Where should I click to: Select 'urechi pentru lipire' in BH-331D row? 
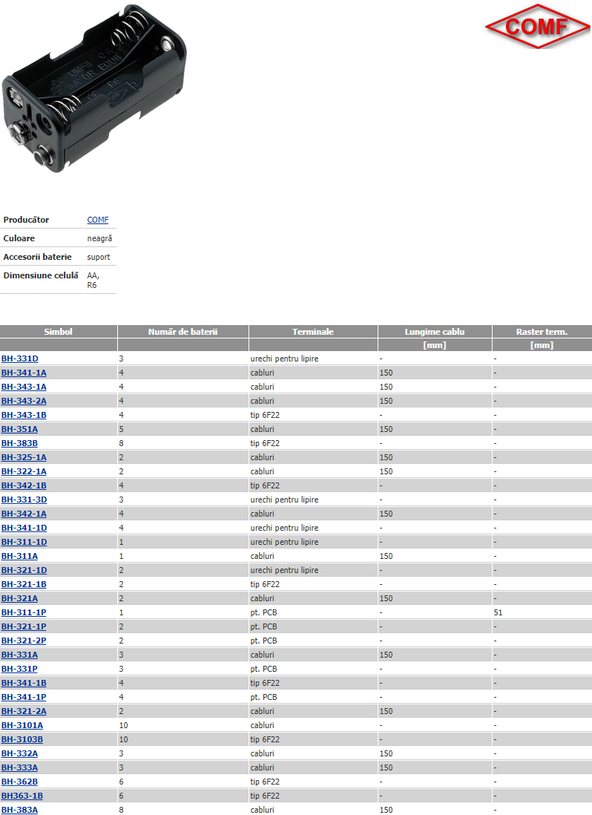[x=285, y=359]
